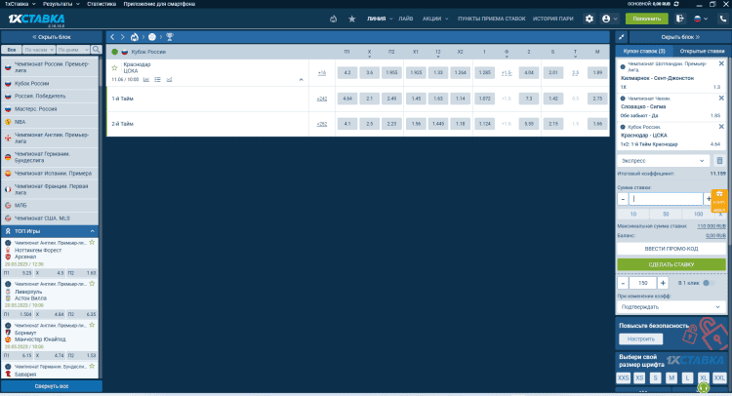Click the search magnifier in left sidebar

point(97,50)
